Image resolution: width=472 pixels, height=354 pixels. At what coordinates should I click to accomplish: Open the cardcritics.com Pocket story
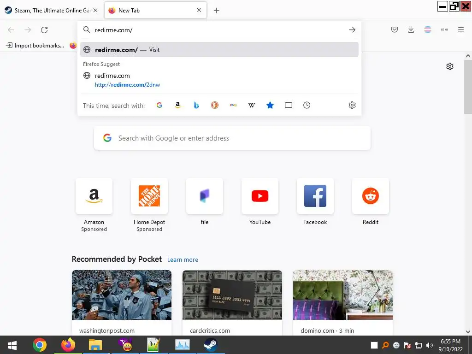point(232,302)
